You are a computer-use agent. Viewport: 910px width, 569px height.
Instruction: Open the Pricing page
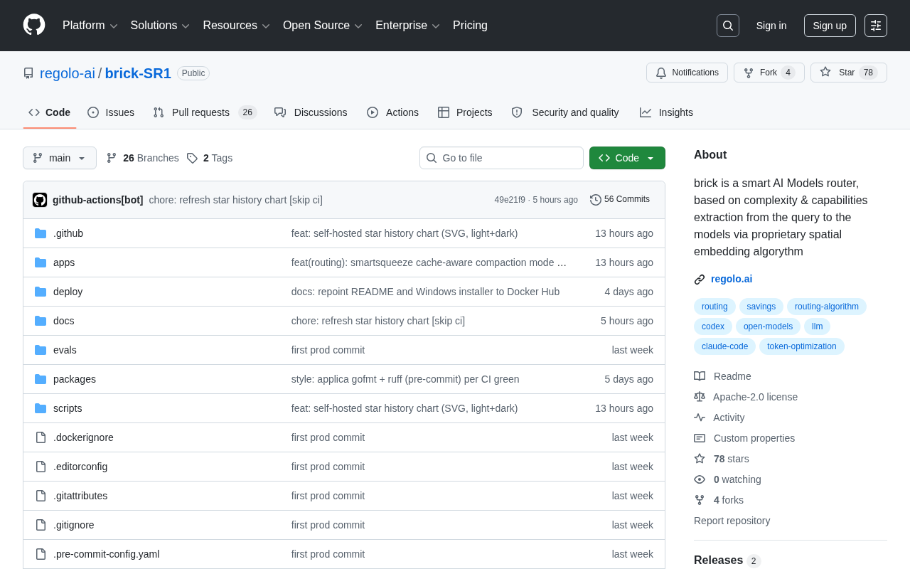tap(470, 26)
